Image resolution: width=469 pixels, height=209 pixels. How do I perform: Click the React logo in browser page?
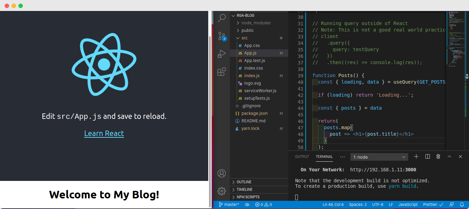(x=104, y=64)
